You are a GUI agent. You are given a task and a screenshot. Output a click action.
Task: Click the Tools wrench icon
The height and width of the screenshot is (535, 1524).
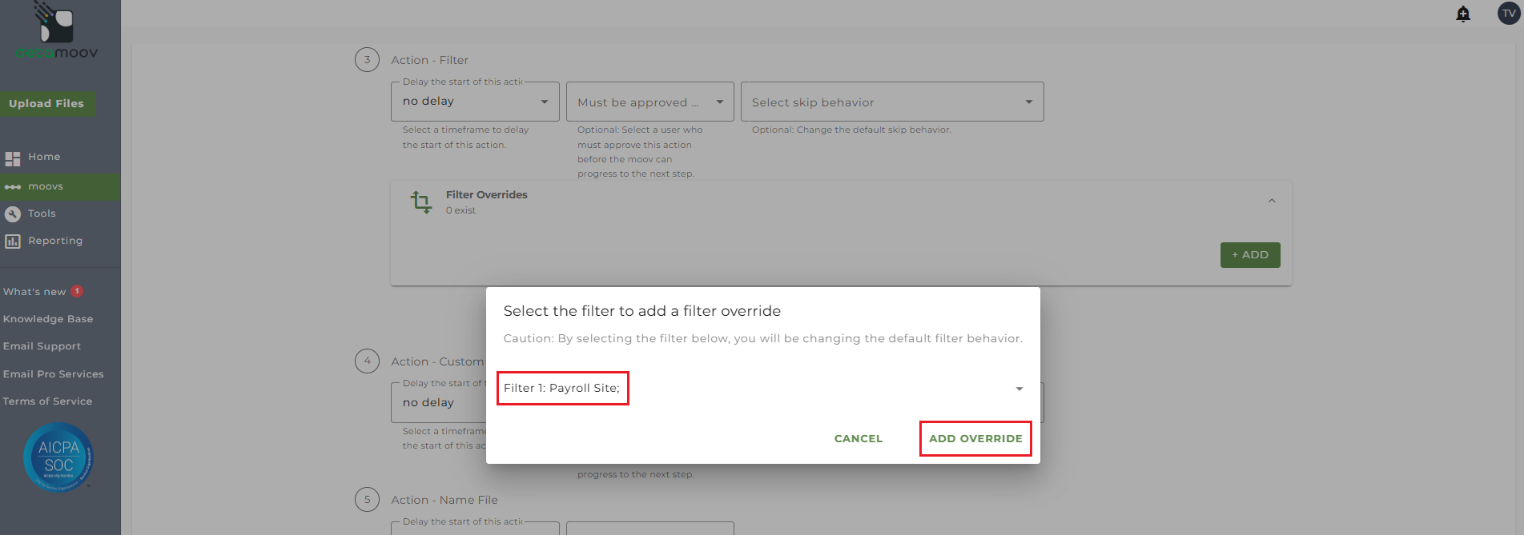(x=13, y=214)
